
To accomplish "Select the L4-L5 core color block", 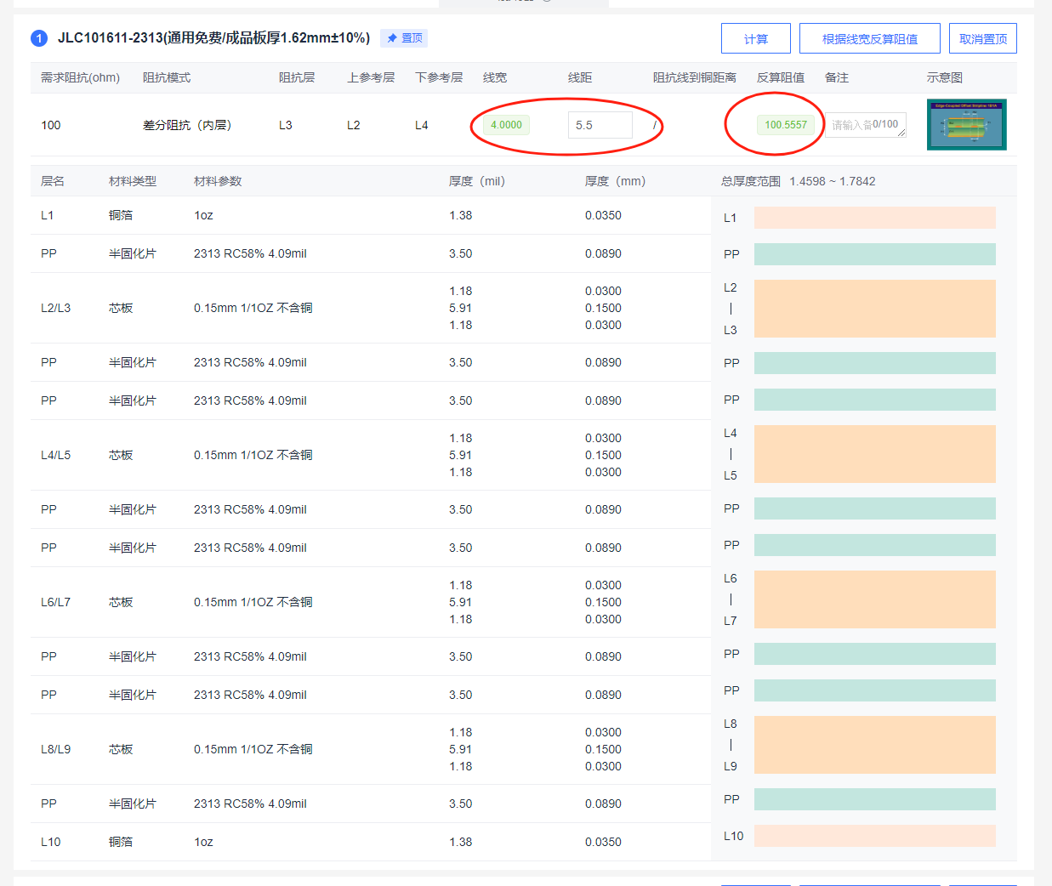I will 874,454.
